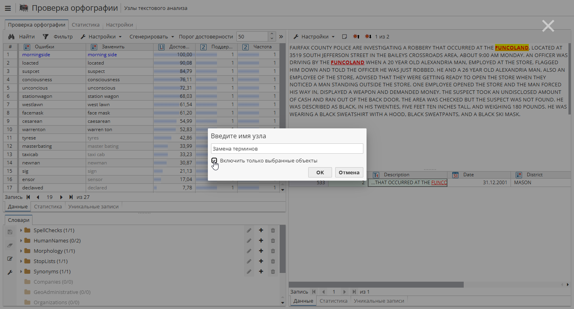
Task: Open the top Настройки tab
Action: [119, 25]
